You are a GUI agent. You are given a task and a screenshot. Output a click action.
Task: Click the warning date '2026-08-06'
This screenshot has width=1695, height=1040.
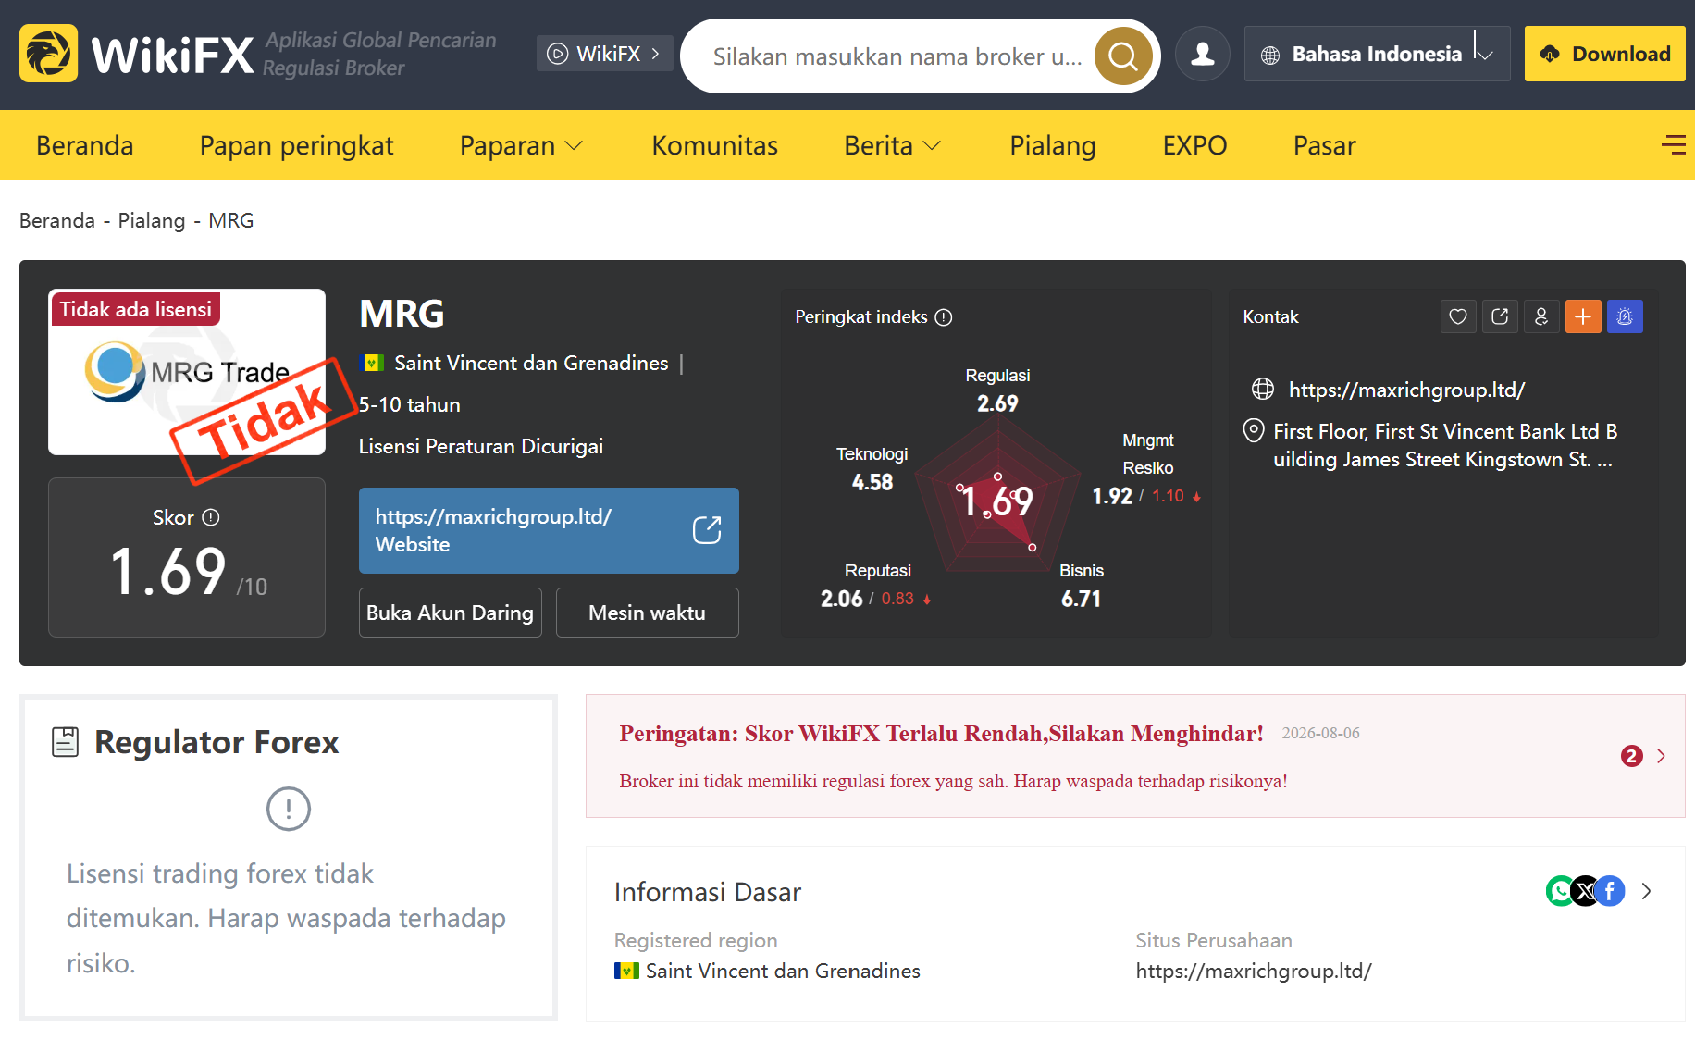point(1320,733)
